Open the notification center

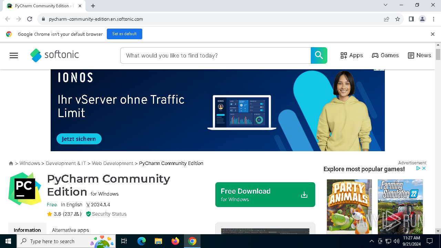coord(430,241)
